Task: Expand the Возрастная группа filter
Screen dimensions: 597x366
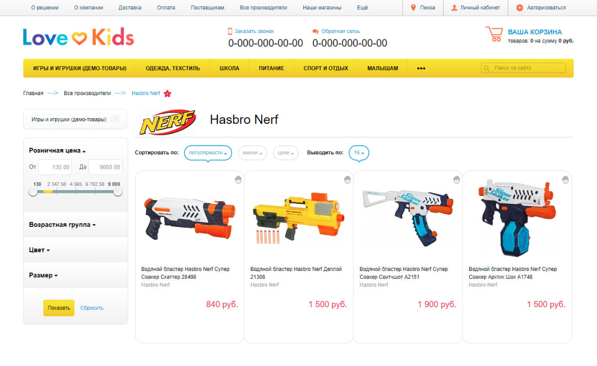Action: [62, 225]
